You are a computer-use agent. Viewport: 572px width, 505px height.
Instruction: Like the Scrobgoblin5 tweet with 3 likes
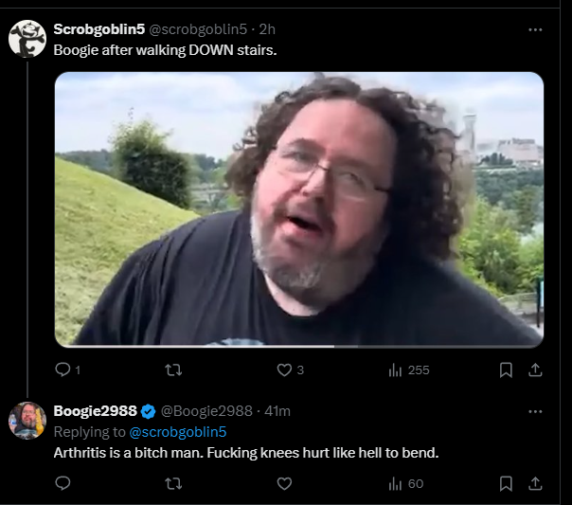pos(290,370)
